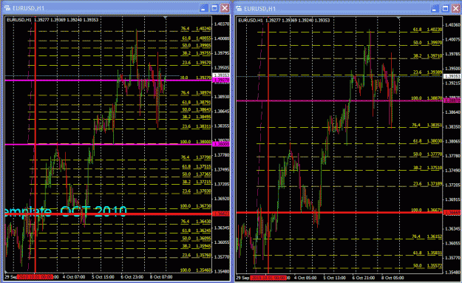The height and width of the screenshot is (283, 462).
Task: Click the '50.0 1.39905' Fibonacci level label
Action: 196,46
